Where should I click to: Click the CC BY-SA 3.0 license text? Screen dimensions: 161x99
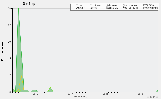tap(153, 97)
